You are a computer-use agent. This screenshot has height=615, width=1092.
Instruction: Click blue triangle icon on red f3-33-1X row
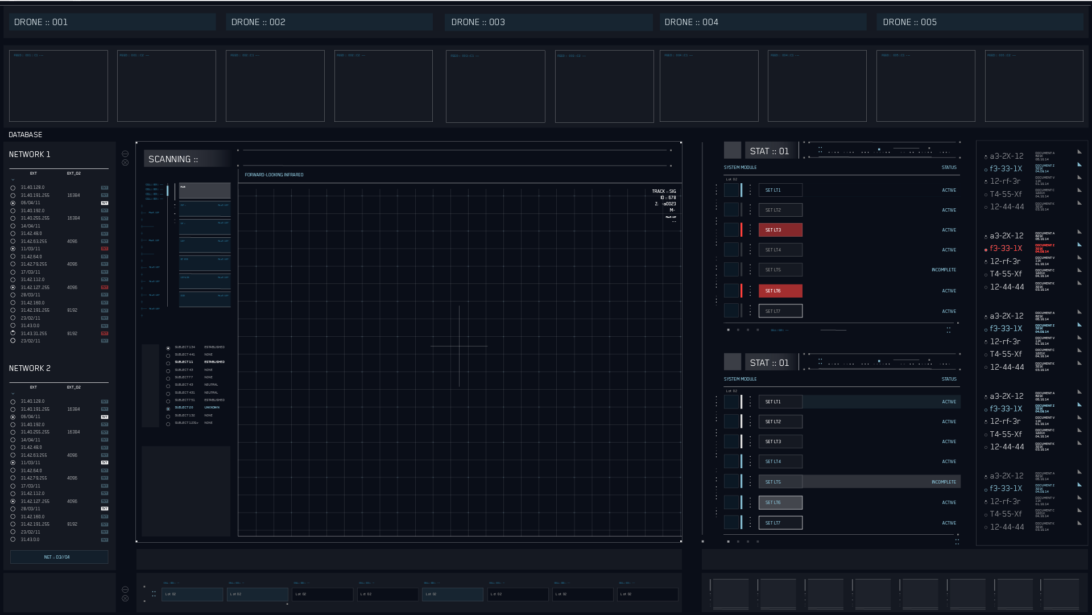coord(1079,245)
